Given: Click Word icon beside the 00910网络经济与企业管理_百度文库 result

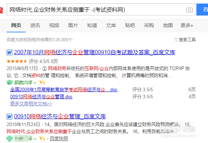Looking at the screenshot, I should 9,117.
